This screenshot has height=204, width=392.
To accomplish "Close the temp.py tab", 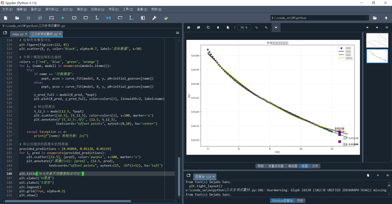I will [x=26, y=34].
